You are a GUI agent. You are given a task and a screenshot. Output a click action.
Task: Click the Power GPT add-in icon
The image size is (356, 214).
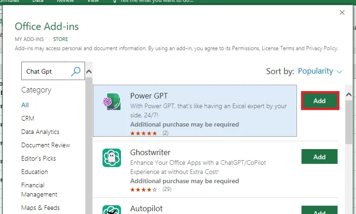click(x=112, y=102)
